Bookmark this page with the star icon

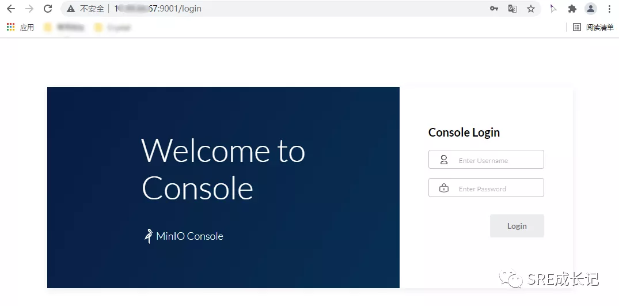coord(531,9)
